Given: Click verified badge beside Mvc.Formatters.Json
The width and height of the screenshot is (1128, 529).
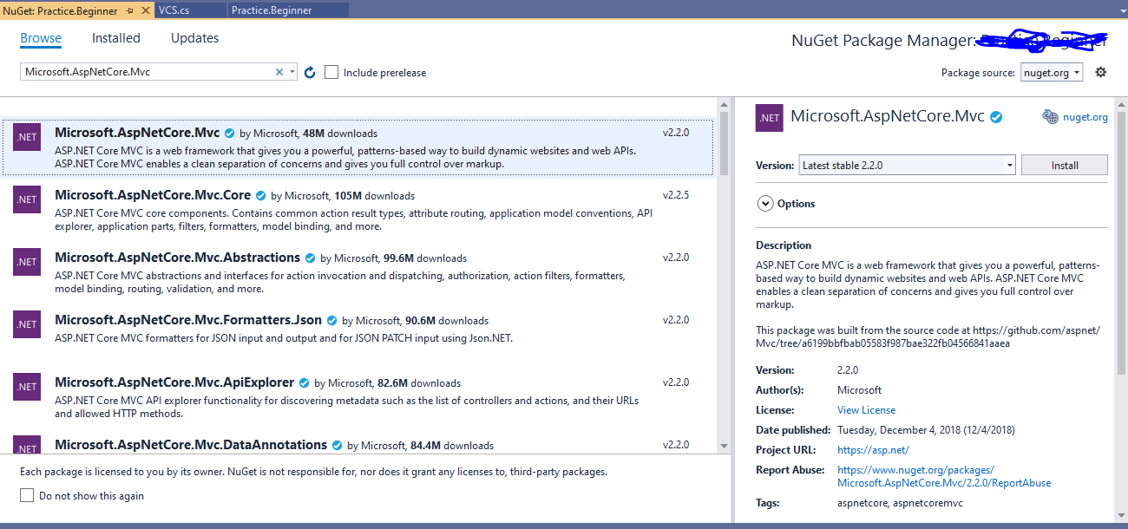Looking at the screenshot, I should (x=331, y=321).
